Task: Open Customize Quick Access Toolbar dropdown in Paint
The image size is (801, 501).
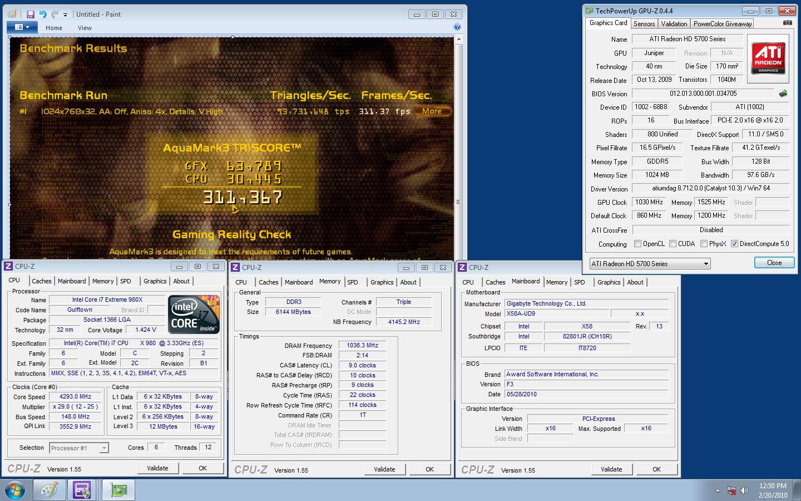Action: click(65, 15)
